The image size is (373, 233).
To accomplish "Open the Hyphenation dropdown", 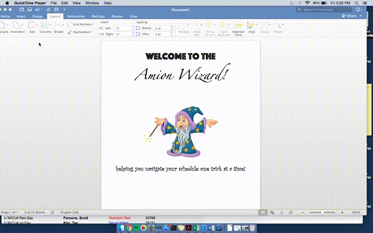I will click(80, 32).
